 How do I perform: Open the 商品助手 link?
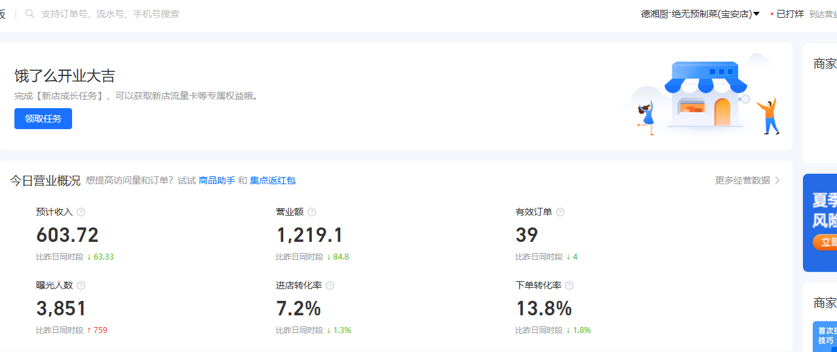point(217,180)
